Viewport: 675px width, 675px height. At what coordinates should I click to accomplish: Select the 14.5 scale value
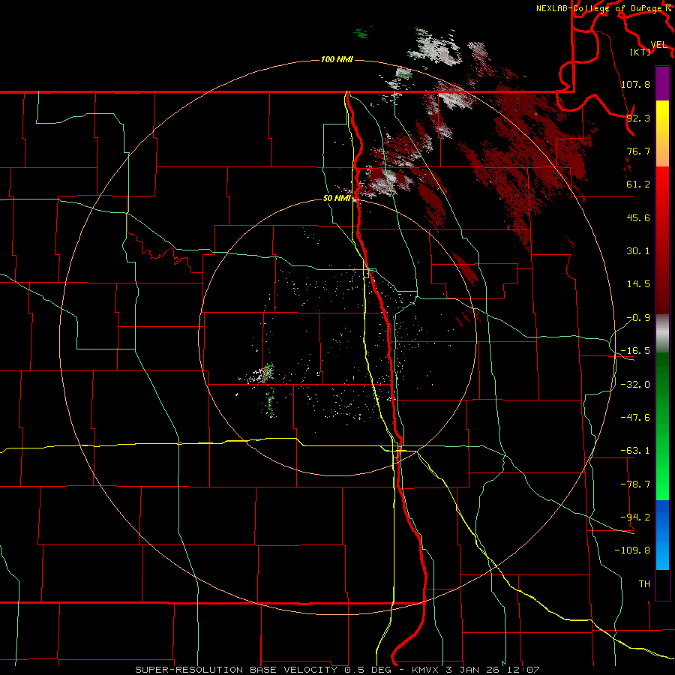(638, 284)
